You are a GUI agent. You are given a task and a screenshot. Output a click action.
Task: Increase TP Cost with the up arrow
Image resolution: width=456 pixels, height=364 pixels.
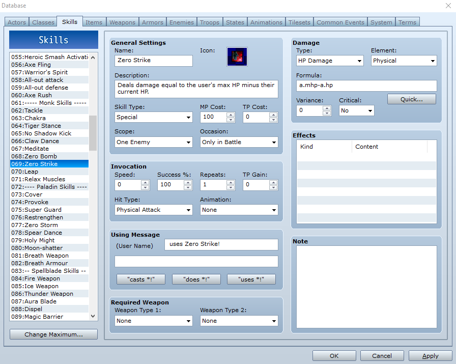[273, 115]
